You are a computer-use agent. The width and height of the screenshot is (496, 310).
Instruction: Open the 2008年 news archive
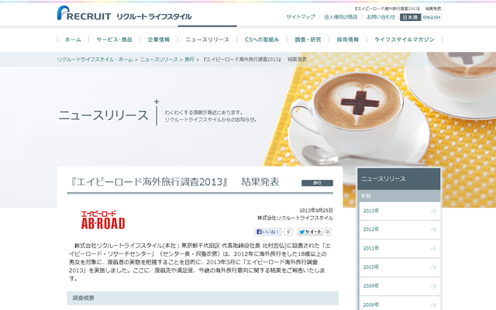point(371,305)
